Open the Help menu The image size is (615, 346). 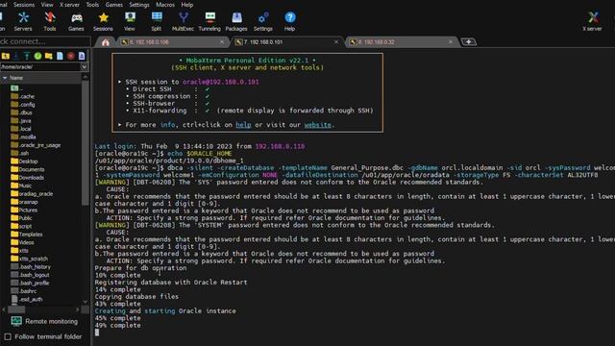(x=187, y=5)
